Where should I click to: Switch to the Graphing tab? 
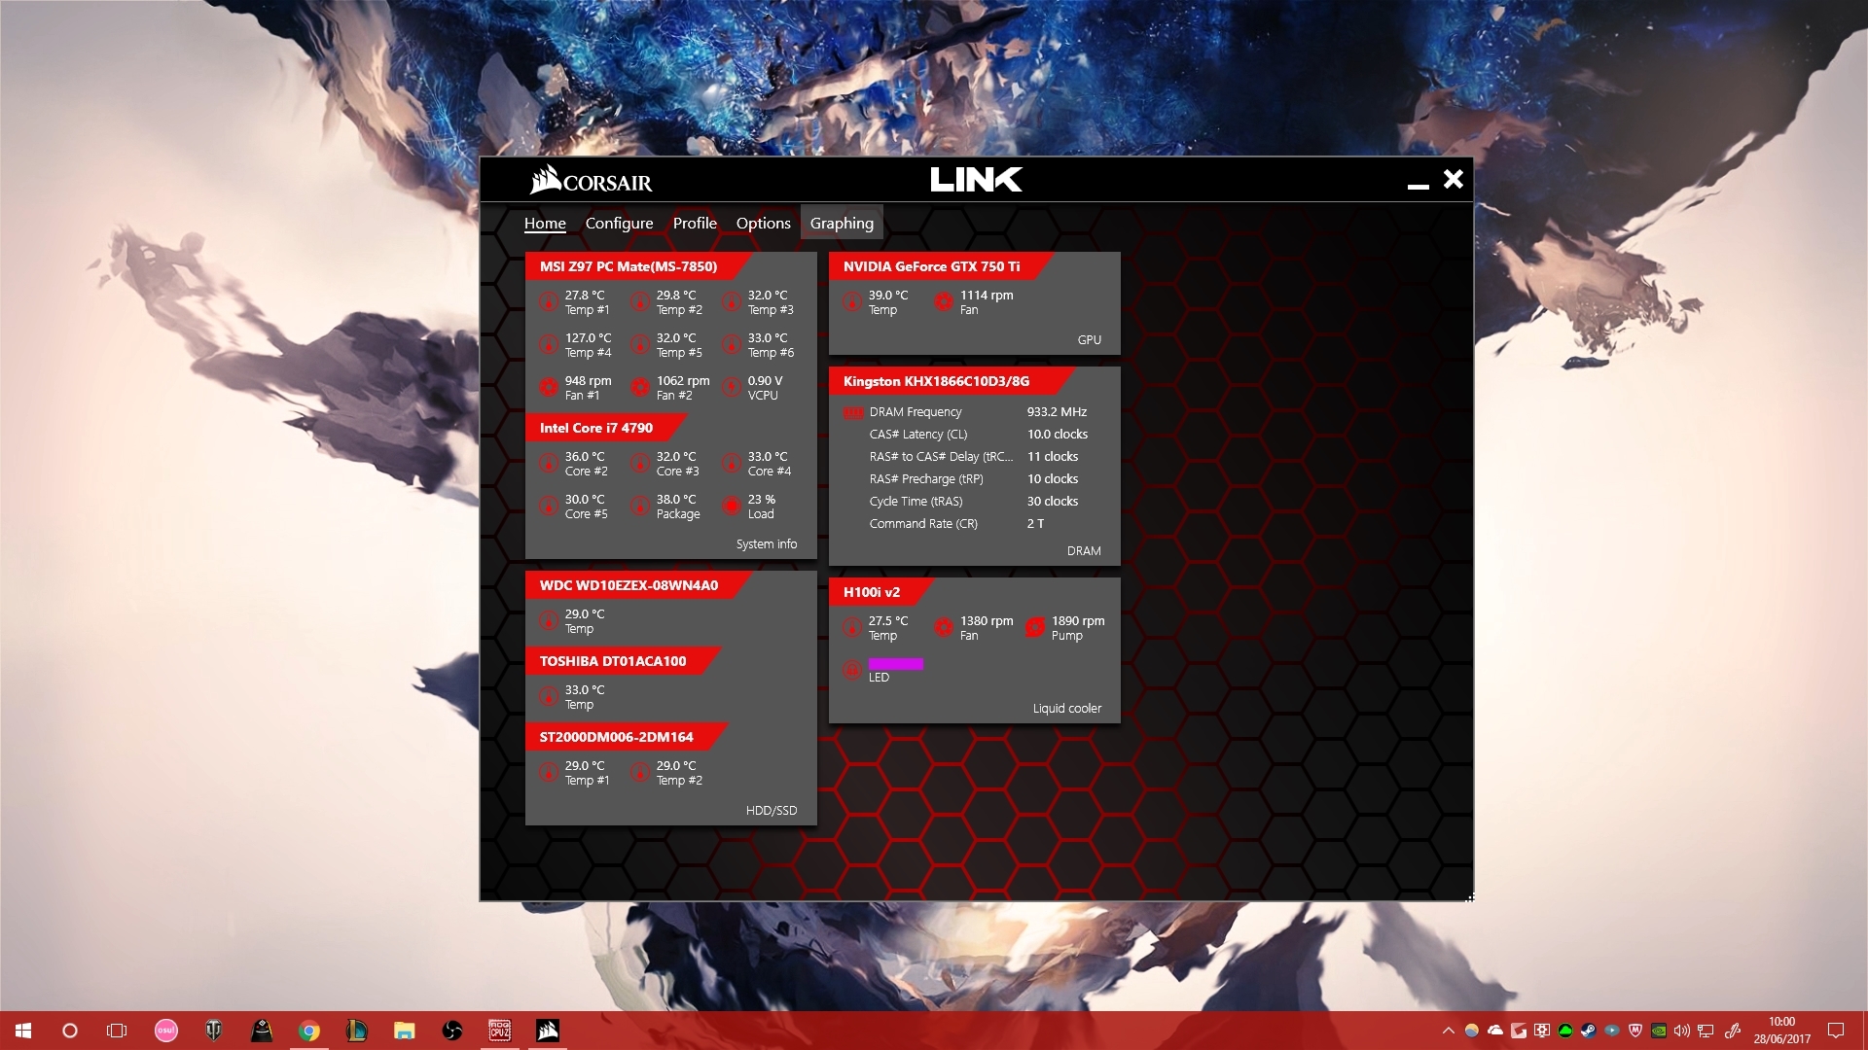[842, 223]
